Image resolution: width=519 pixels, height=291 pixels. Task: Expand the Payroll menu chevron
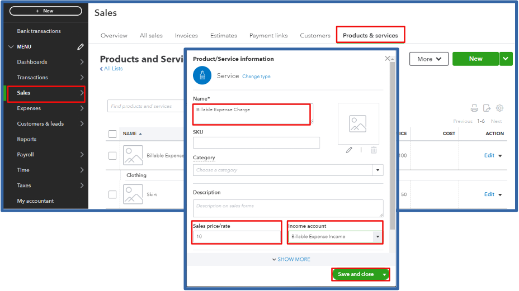click(82, 154)
